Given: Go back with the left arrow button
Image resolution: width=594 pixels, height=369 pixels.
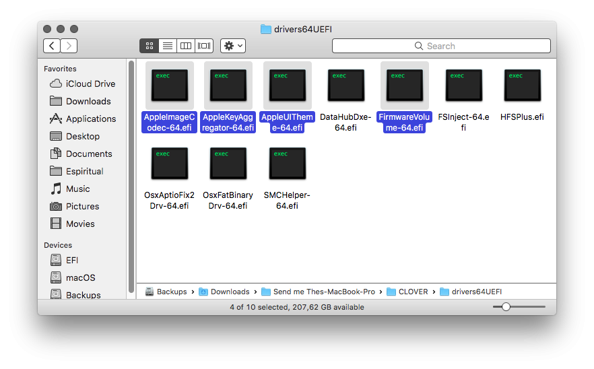Looking at the screenshot, I should point(51,46).
